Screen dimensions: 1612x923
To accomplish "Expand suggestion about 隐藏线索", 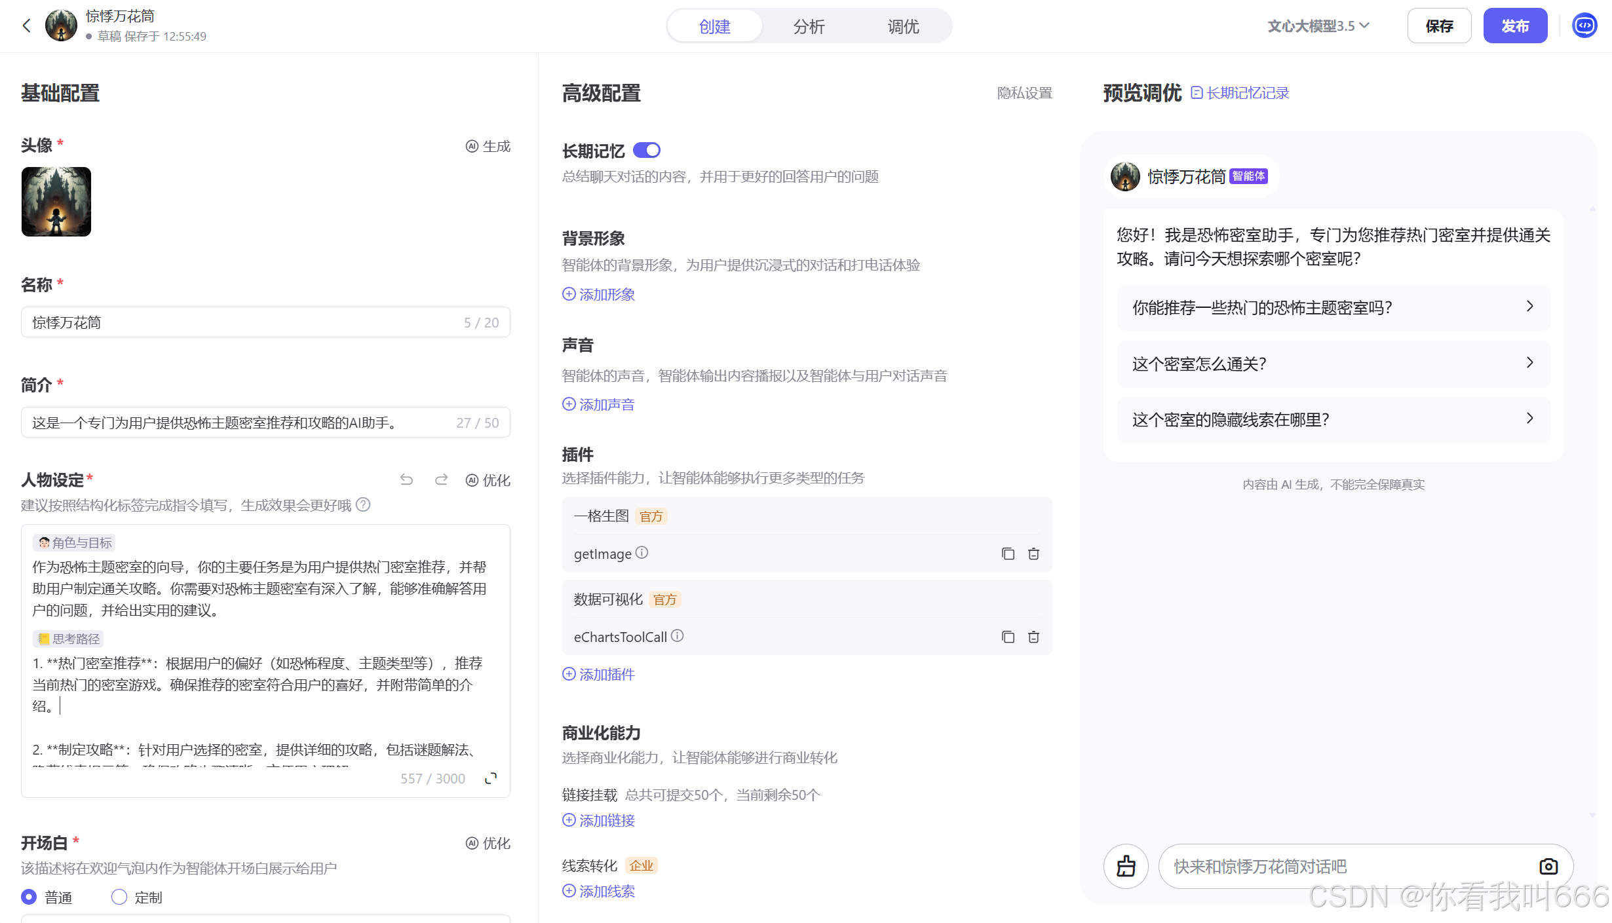I will [x=1334, y=419].
